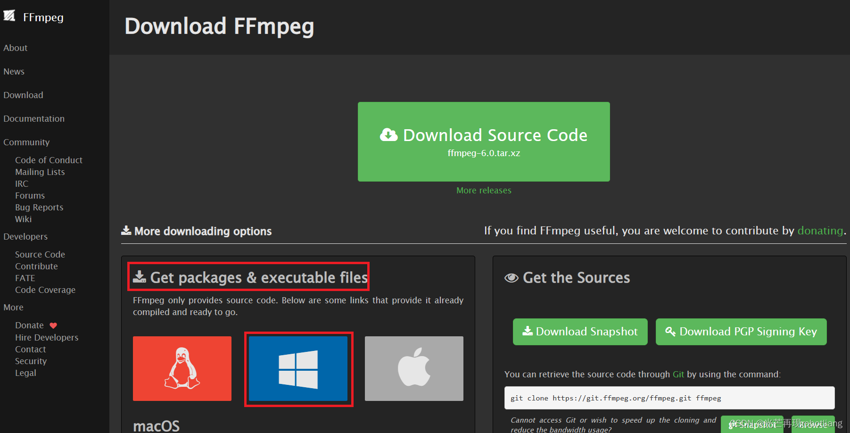850x433 pixels.
Task: Open the IRC link
Action: (x=22, y=184)
